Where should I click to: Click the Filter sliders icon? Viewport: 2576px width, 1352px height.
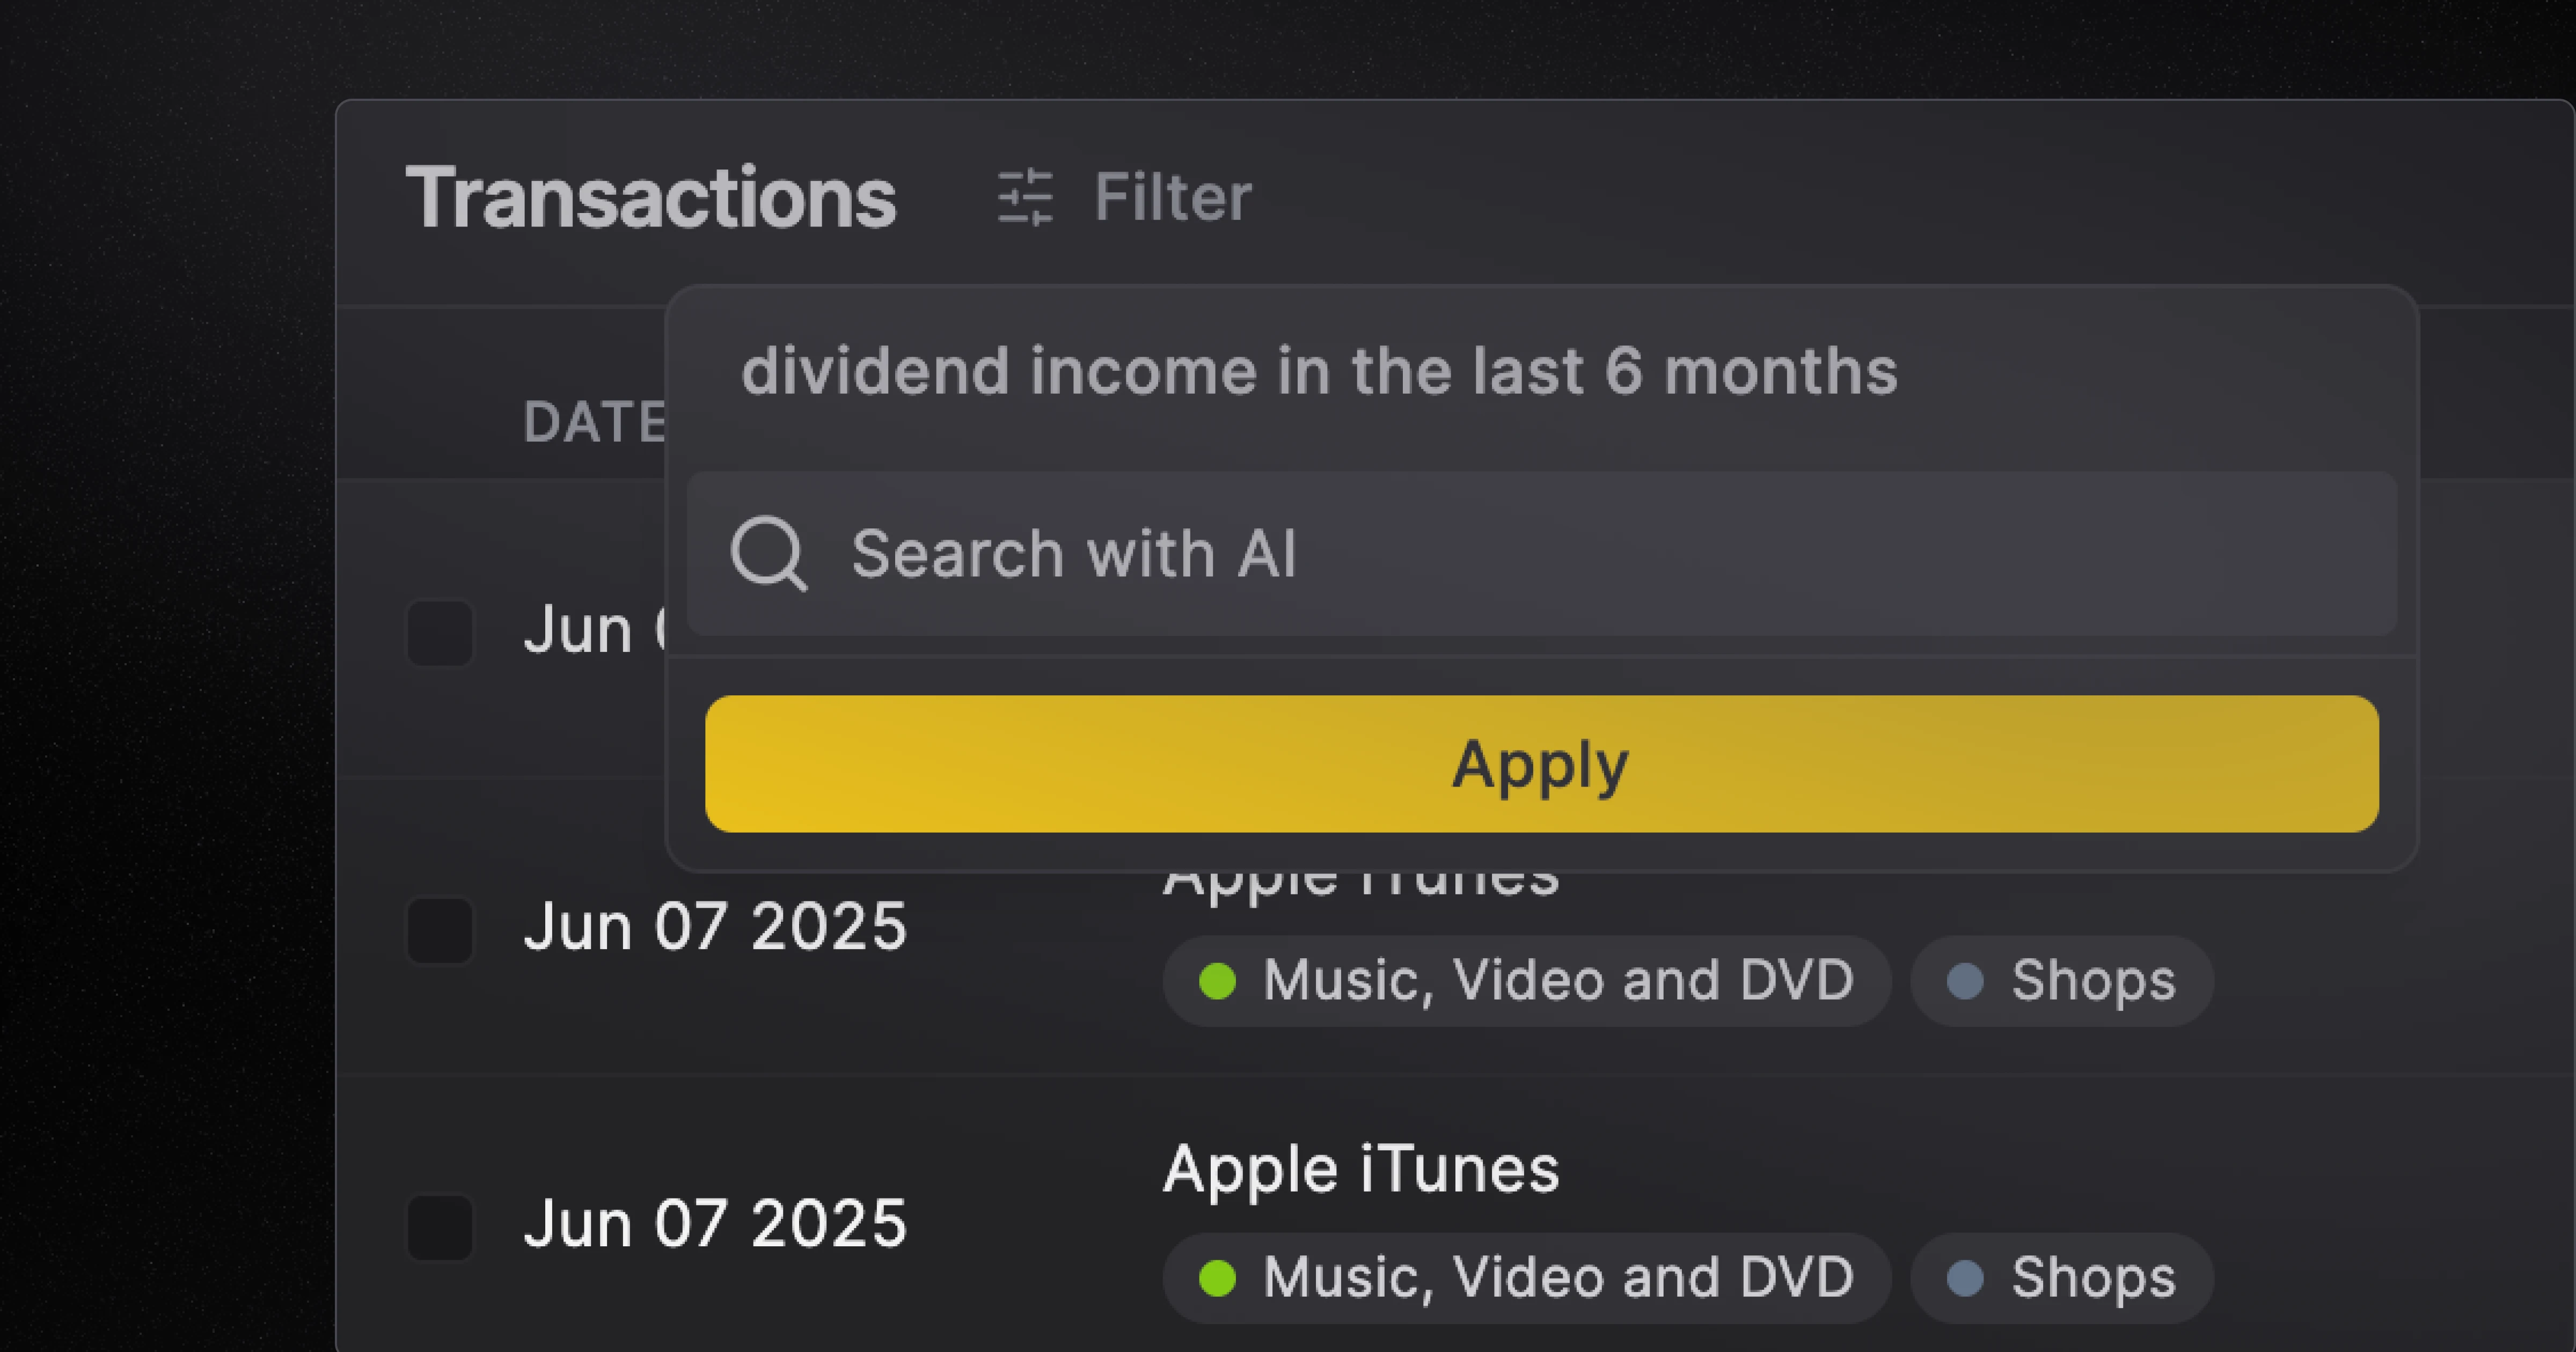[x=1024, y=196]
